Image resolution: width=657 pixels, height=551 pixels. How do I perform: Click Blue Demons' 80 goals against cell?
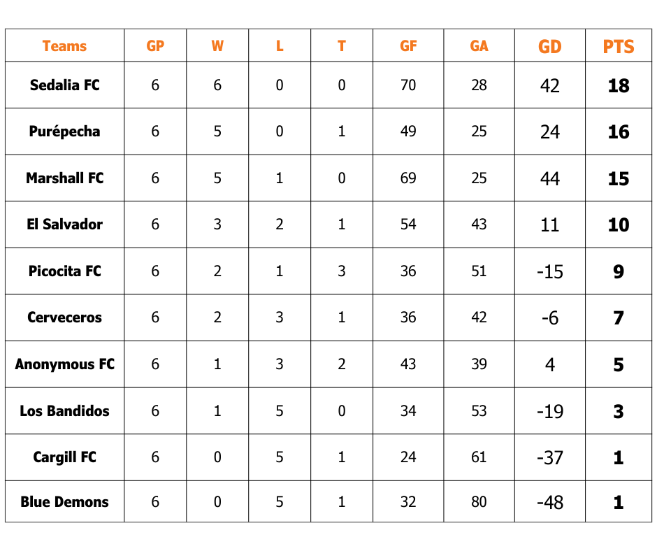(x=479, y=502)
